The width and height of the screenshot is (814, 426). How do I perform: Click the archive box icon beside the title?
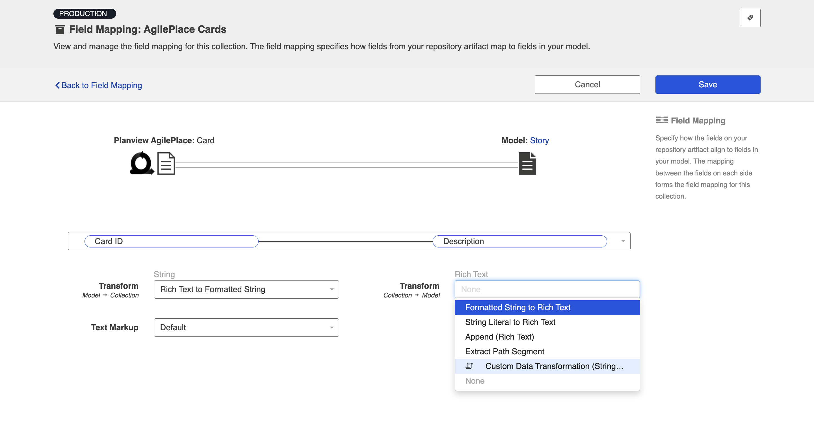point(60,29)
